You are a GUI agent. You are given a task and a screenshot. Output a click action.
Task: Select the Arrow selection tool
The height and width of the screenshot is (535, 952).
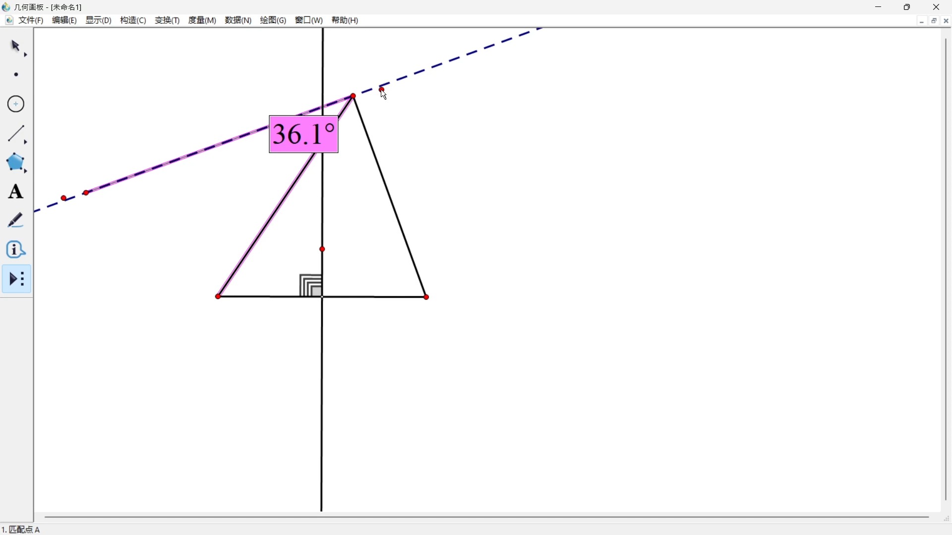[x=15, y=46]
